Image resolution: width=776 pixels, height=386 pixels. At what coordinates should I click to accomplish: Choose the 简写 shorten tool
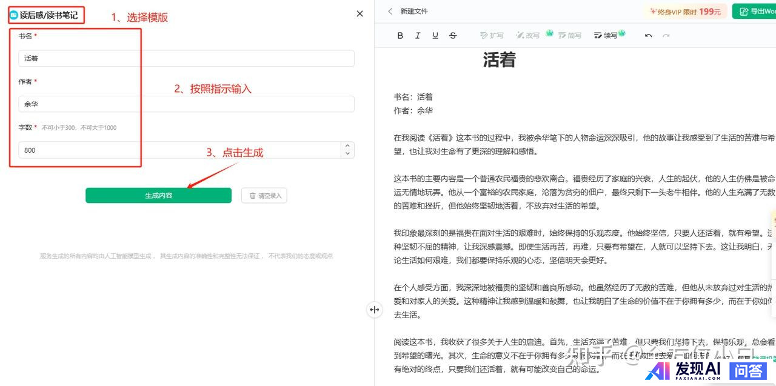point(569,36)
